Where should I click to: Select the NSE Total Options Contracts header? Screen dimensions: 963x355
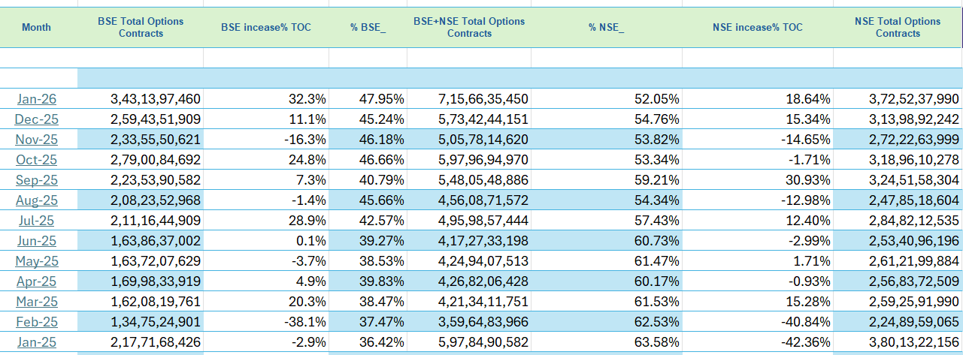(898, 28)
